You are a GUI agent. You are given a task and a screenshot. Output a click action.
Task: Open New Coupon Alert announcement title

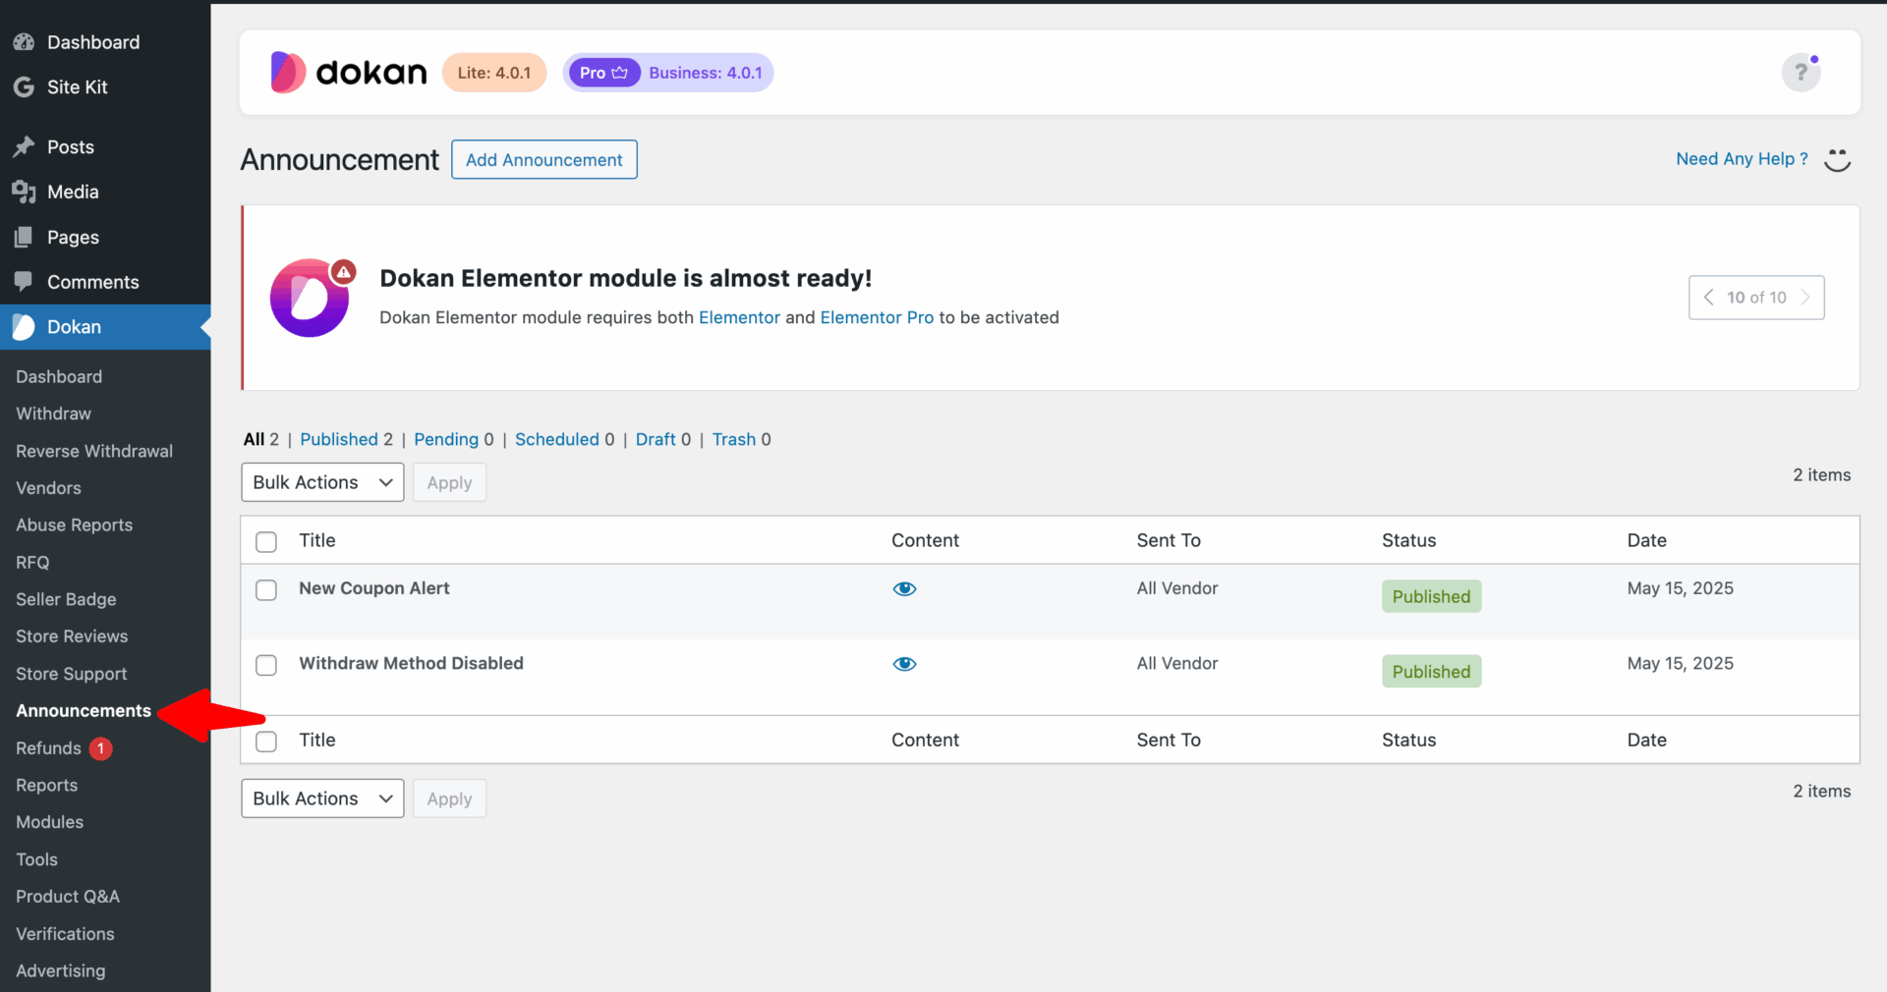(374, 588)
